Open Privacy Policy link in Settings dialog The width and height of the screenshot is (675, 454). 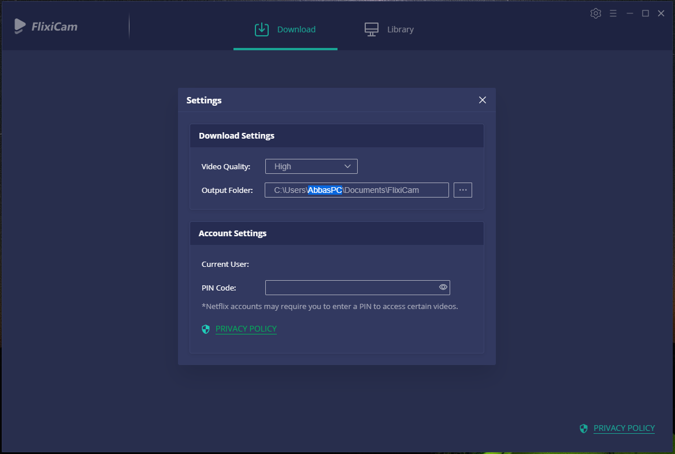click(x=246, y=329)
